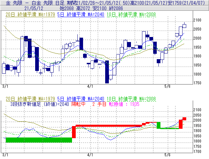The image size is (209, 159).
Task: Click the tall dark candlestick reaching the 1750 low
Action: (107, 72)
